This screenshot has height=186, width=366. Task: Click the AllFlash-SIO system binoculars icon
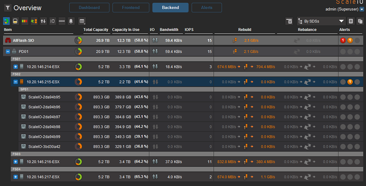(8, 40)
